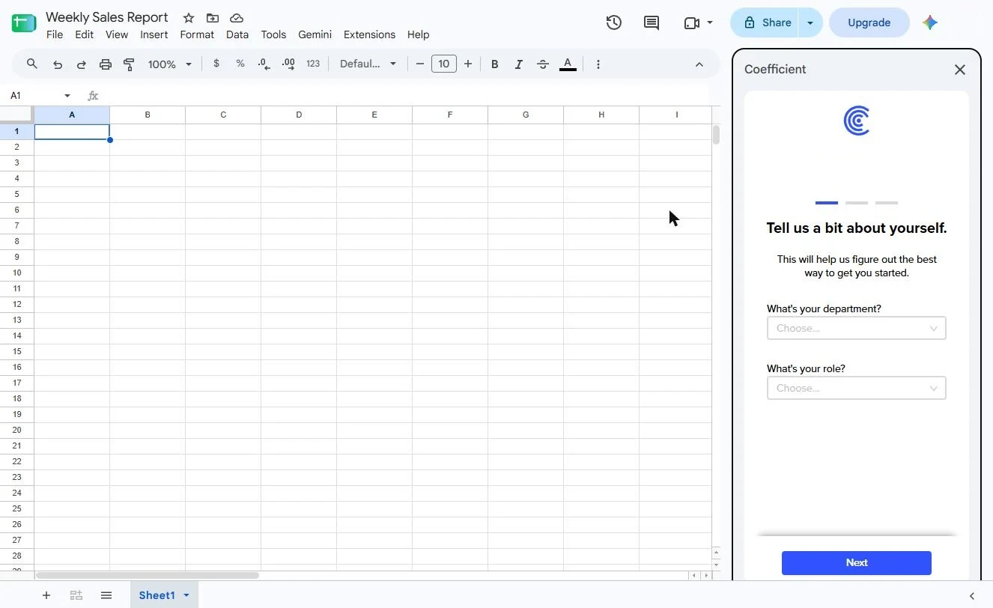Toggle italic formatting
The height and width of the screenshot is (608, 993).
(518, 64)
